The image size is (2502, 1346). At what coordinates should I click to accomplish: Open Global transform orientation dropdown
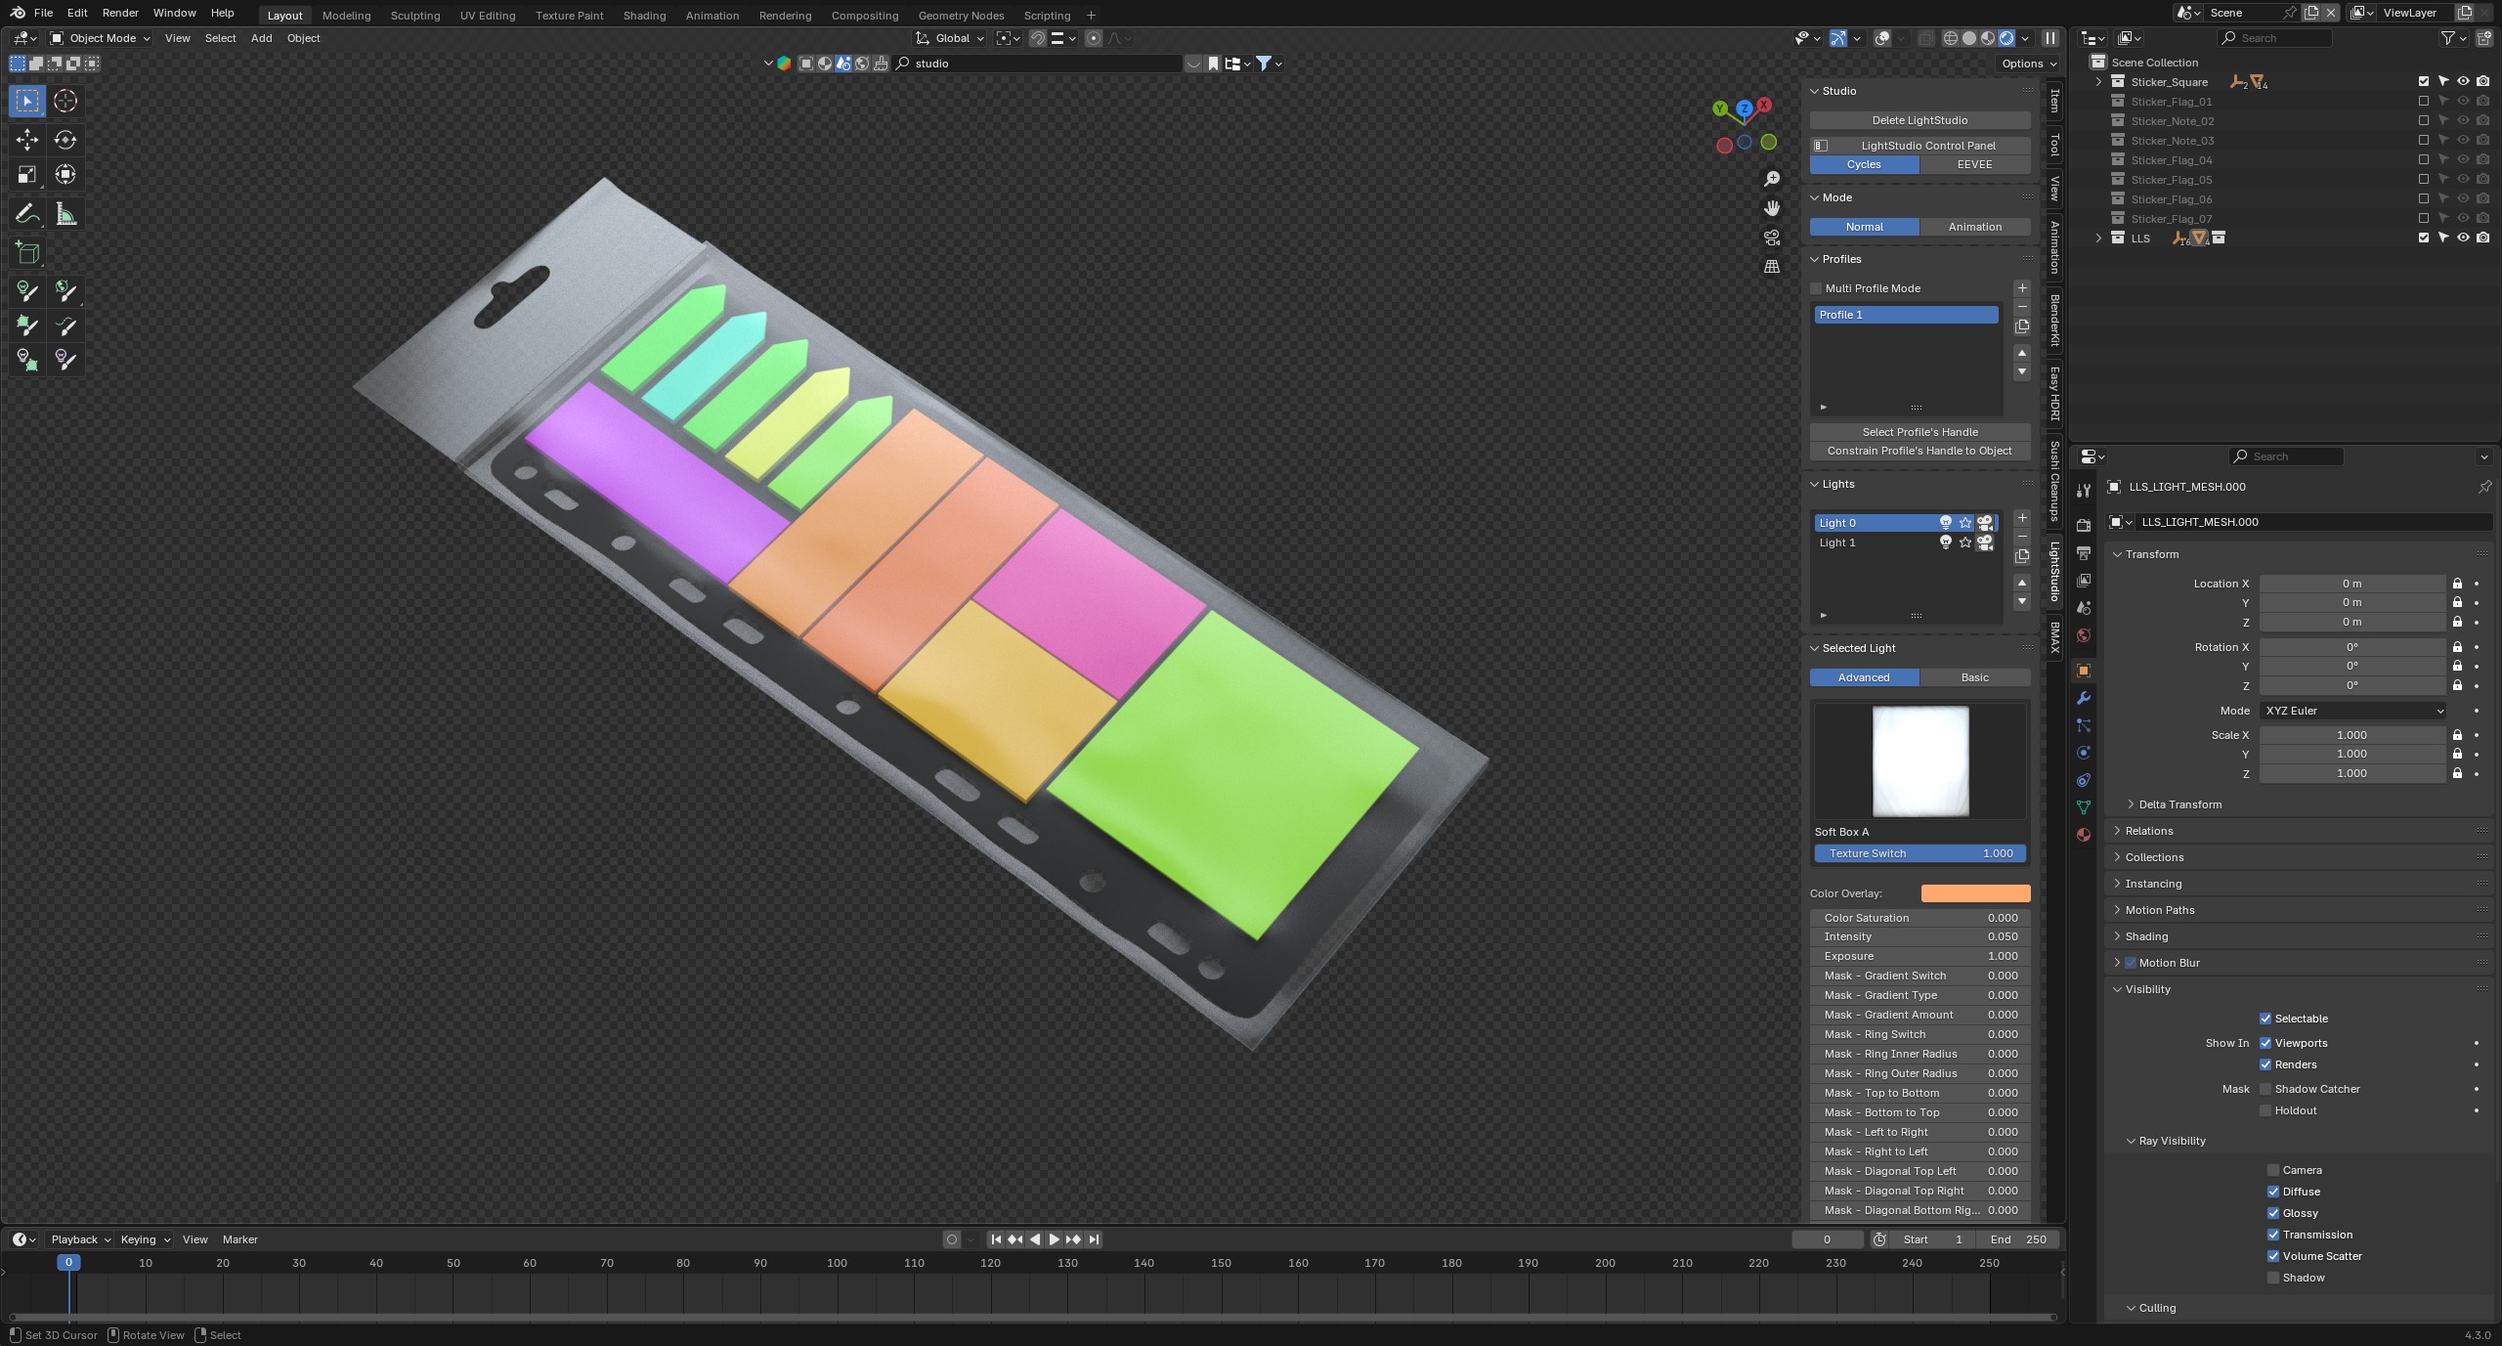pyautogui.click(x=950, y=38)
